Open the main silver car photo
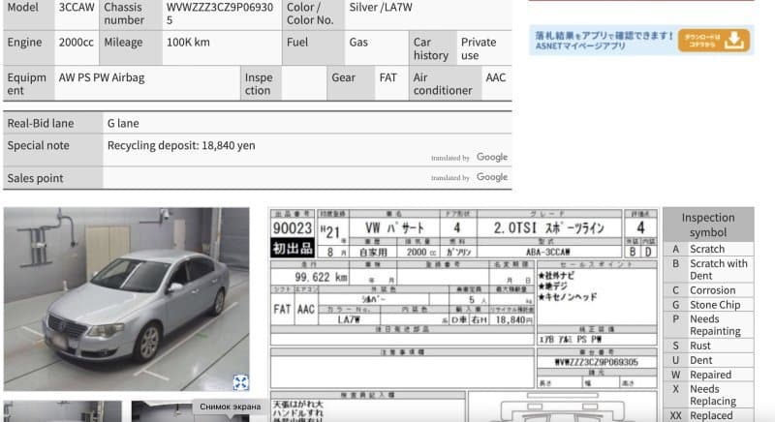Screen dimensions: 775x422 [x=127, y=299]
